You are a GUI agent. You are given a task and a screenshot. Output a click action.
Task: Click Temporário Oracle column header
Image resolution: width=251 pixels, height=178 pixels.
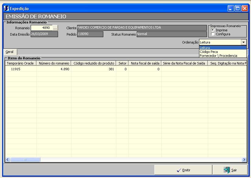[x=21, y=63]
